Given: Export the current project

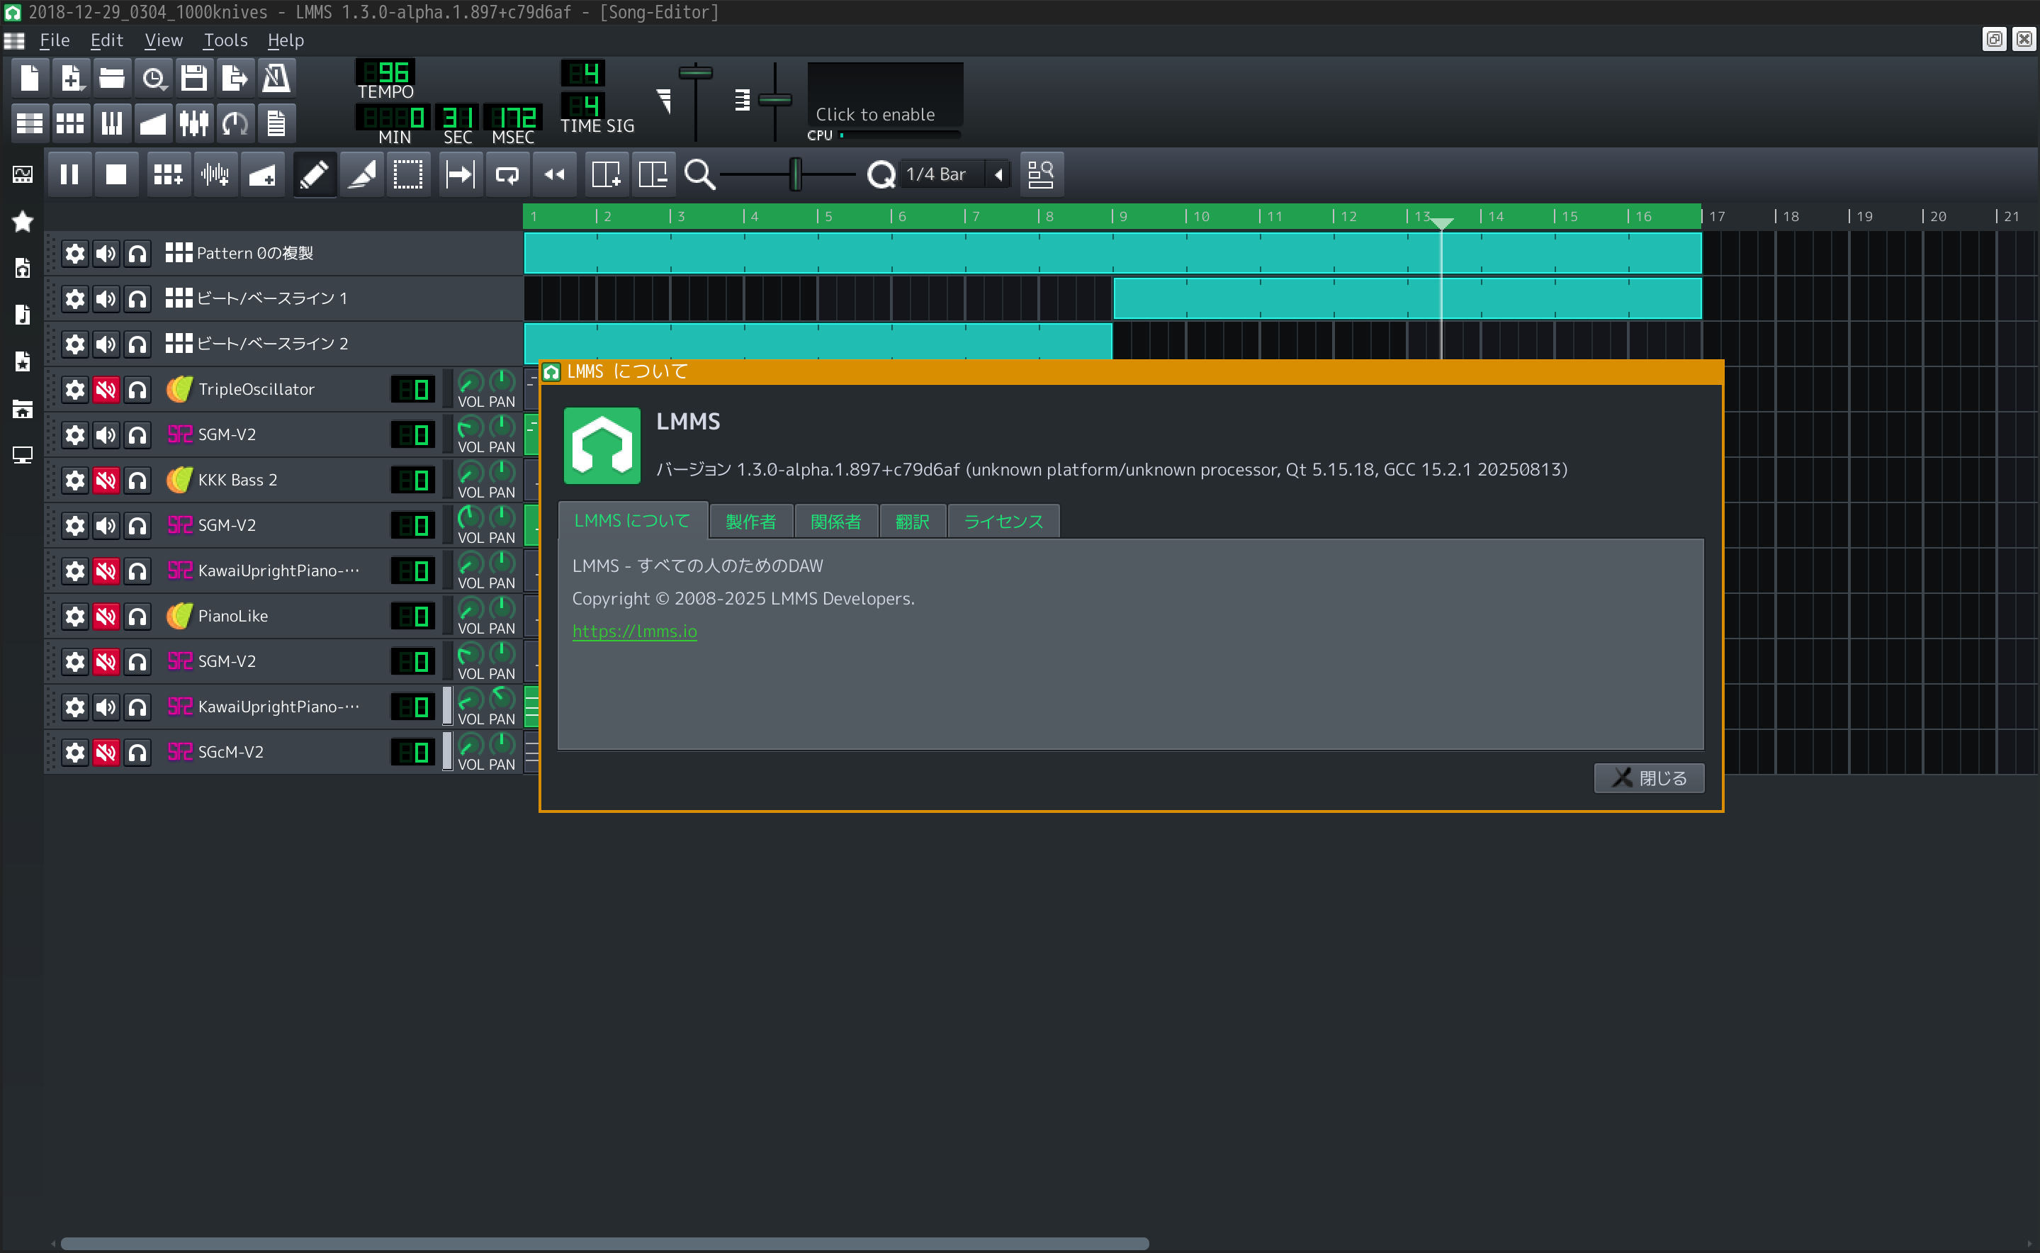Looking at the screenshot, I should tap(235, 79).
